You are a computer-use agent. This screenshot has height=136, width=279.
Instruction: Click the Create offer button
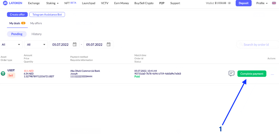click(17, 14)
